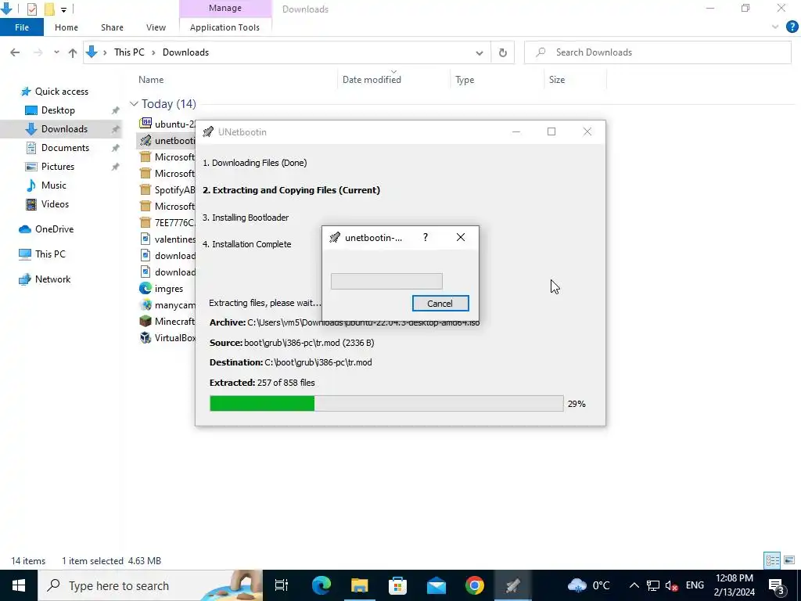Sort by the Size column

(557, 80)
